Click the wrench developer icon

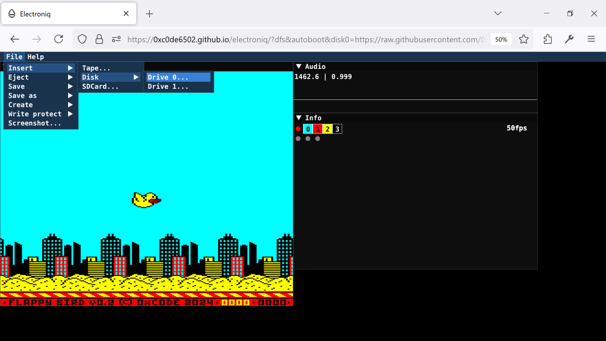pyautogui.click(x=570, y=39)
